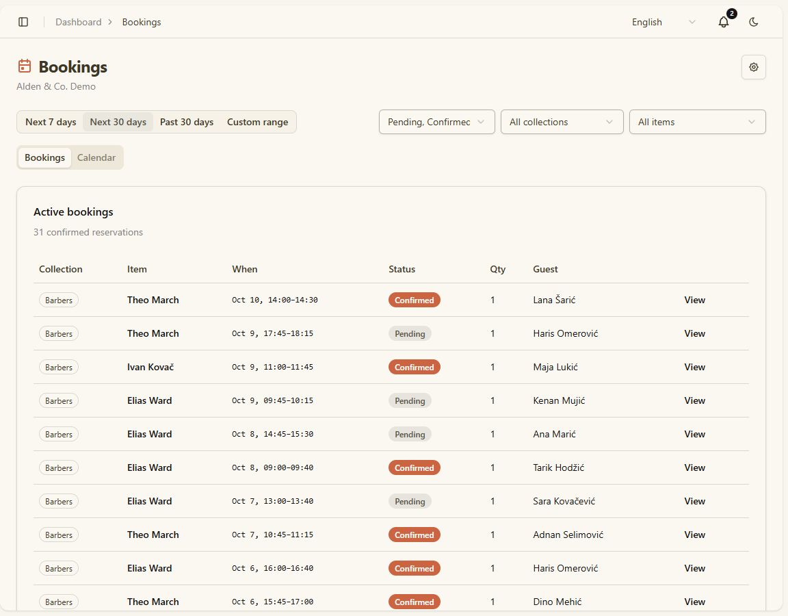Image resolution: width=788 pixels, height=616 pixels.
Task: Click Ivan Kovač item name
Action: tap(150, 367)
